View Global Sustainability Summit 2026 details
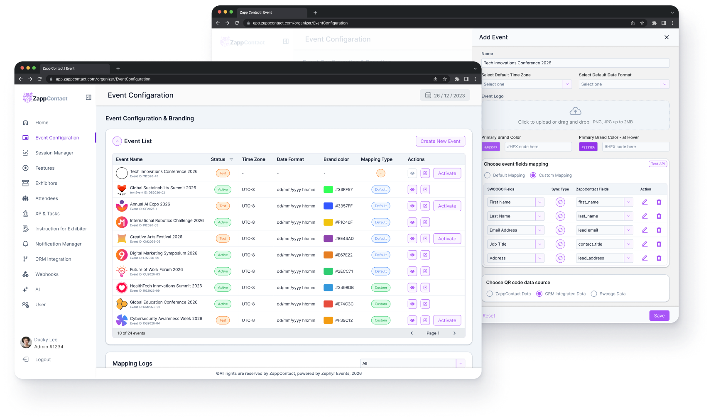 [412, 190]
